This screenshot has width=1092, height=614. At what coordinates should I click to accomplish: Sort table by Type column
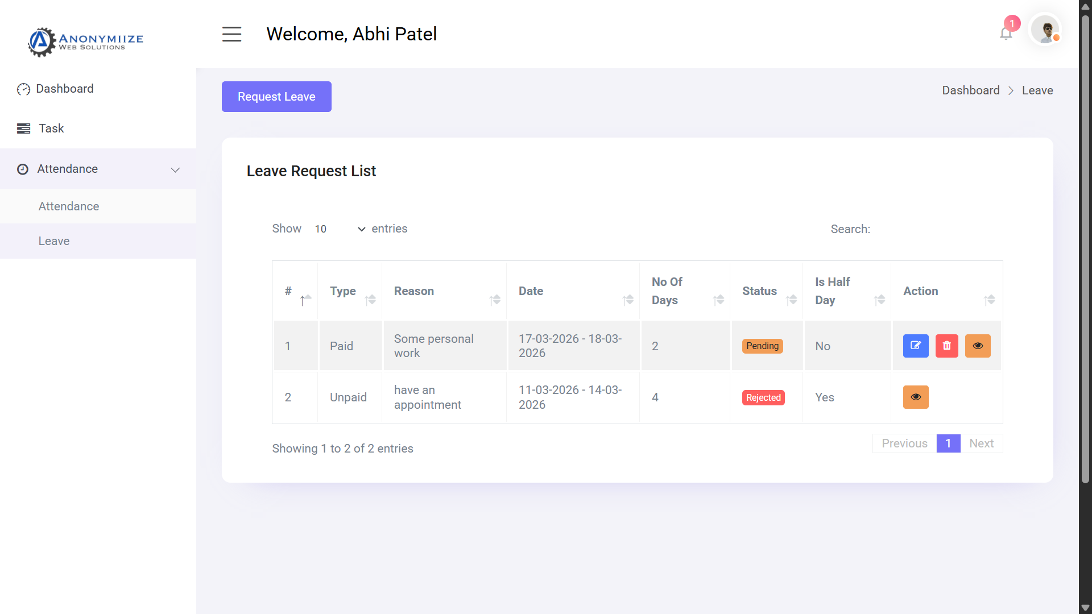350,291
